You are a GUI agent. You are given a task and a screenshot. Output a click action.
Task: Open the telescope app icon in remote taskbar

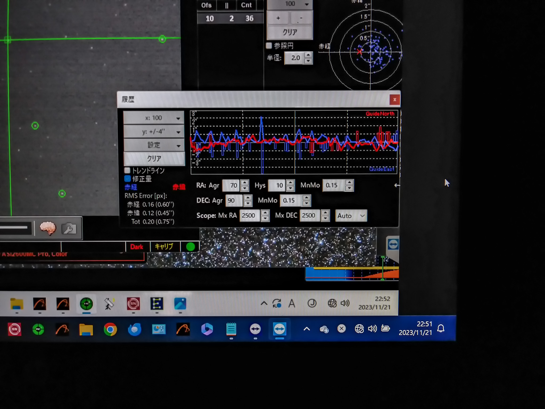109,304
